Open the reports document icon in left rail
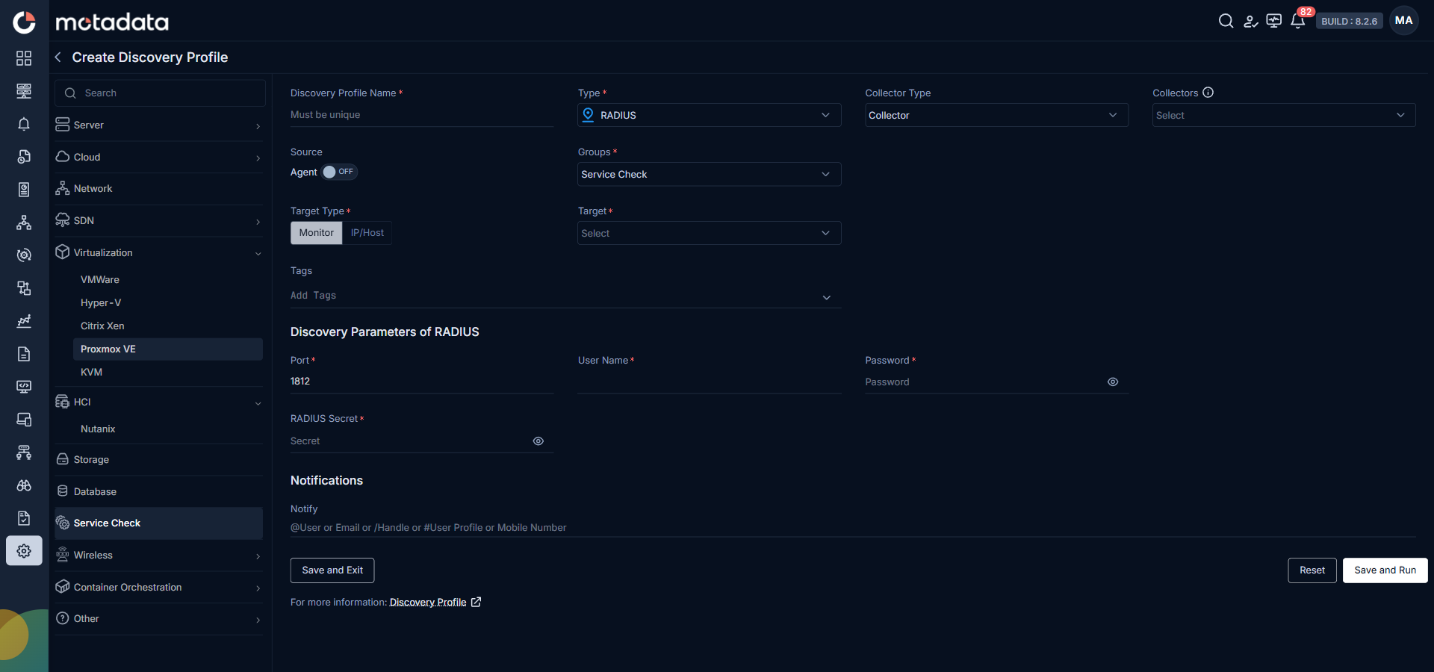This screenshot has height=672, width=1434. [24, 354]
